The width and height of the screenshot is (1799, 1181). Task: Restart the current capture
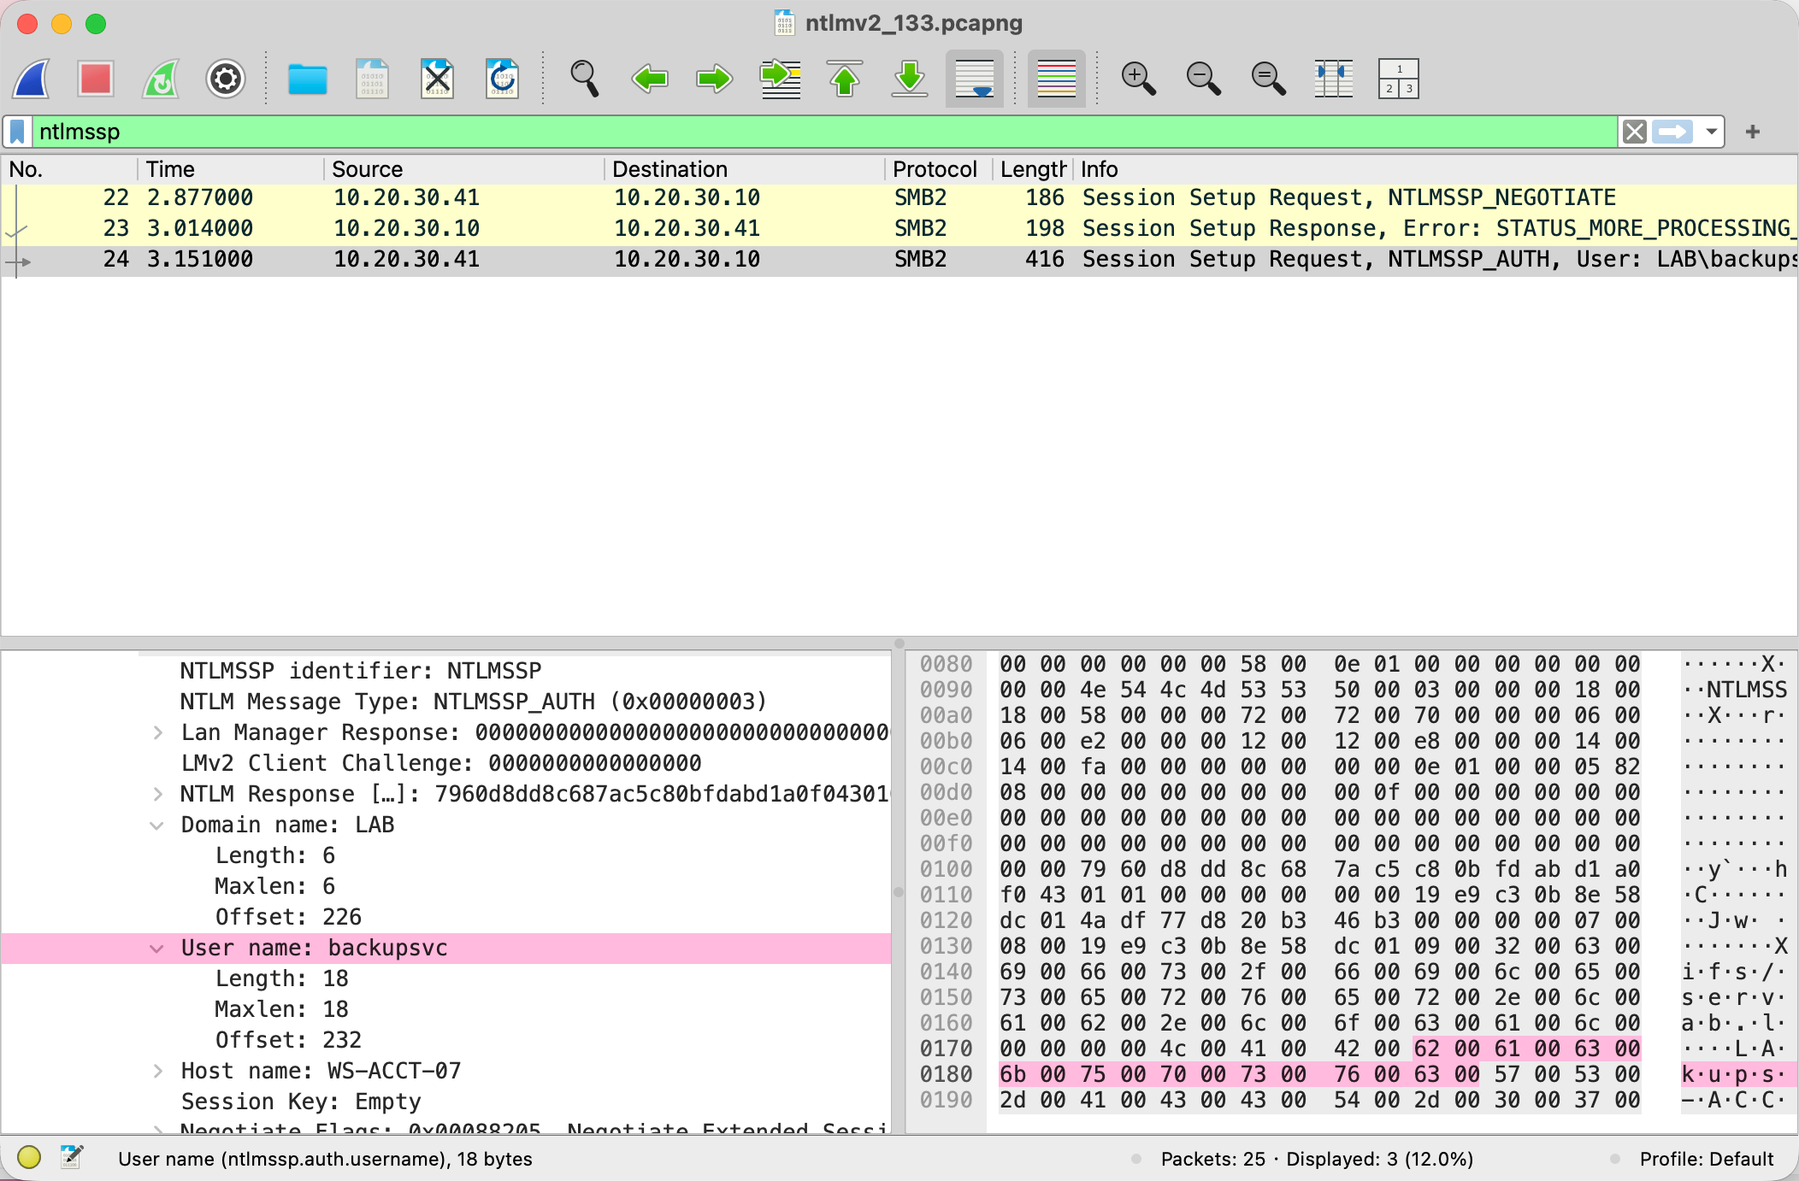click(x=161, y=79)
